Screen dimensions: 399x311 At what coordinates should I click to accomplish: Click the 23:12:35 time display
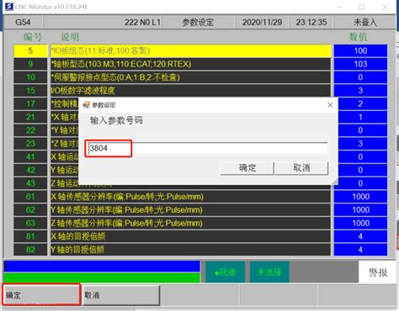tap(311, 22)
